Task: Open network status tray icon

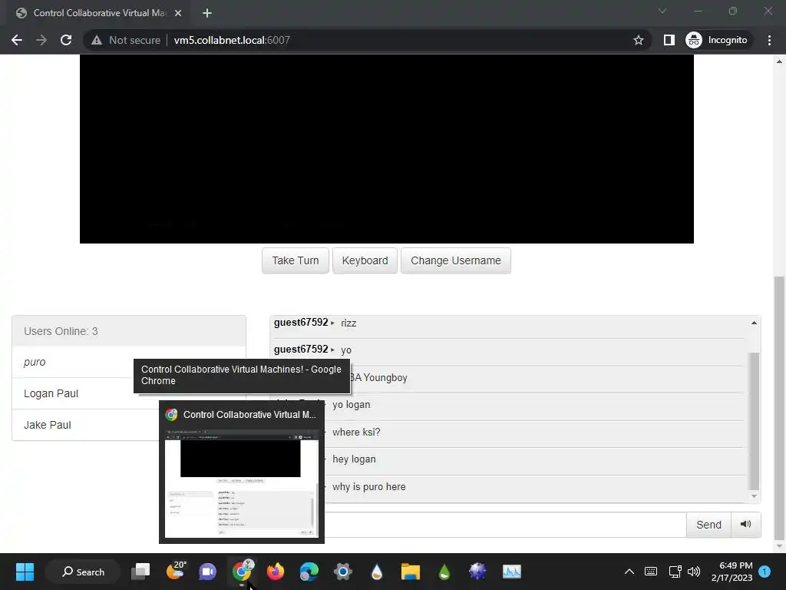Action: tap(675, 572)
